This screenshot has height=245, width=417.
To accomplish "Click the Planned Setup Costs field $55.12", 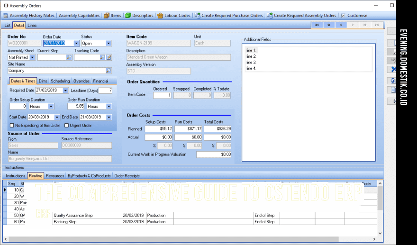I will coord(158,129).
